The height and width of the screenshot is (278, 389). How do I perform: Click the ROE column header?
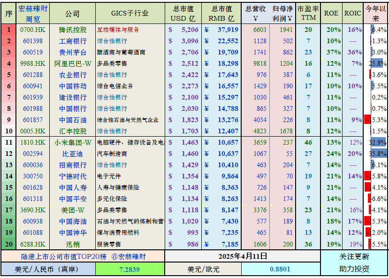331,14
